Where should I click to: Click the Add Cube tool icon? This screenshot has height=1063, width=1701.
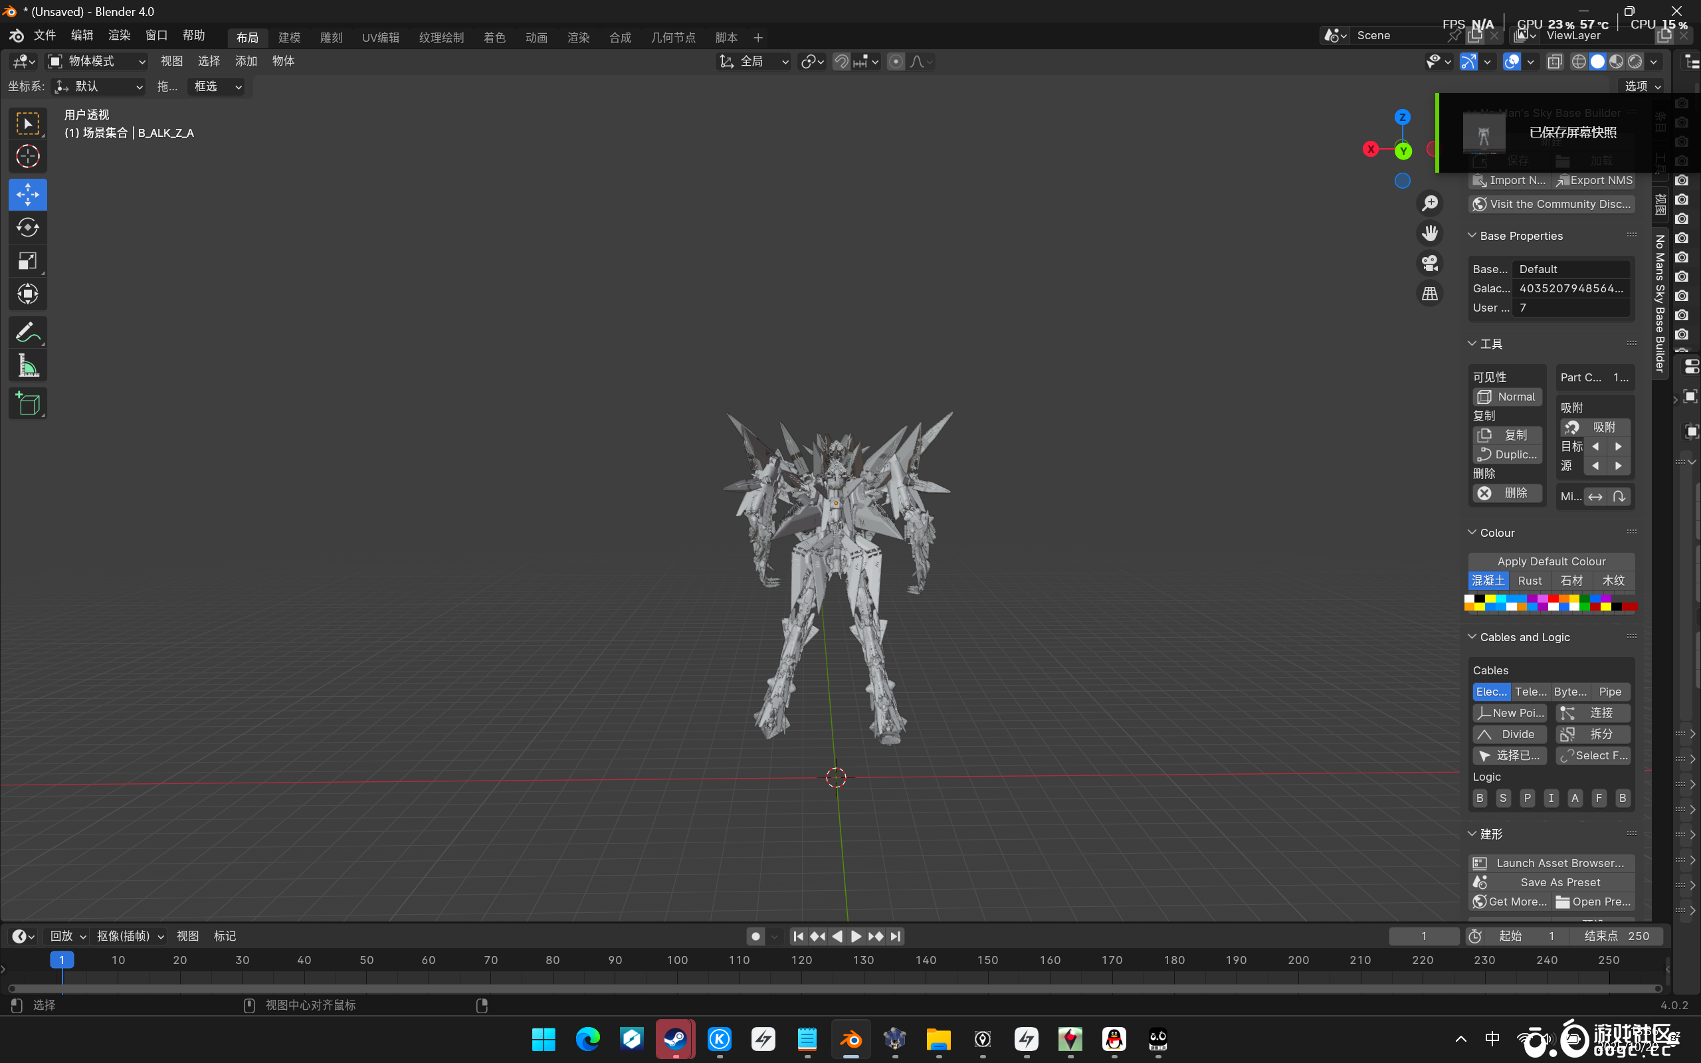point(27,403)
